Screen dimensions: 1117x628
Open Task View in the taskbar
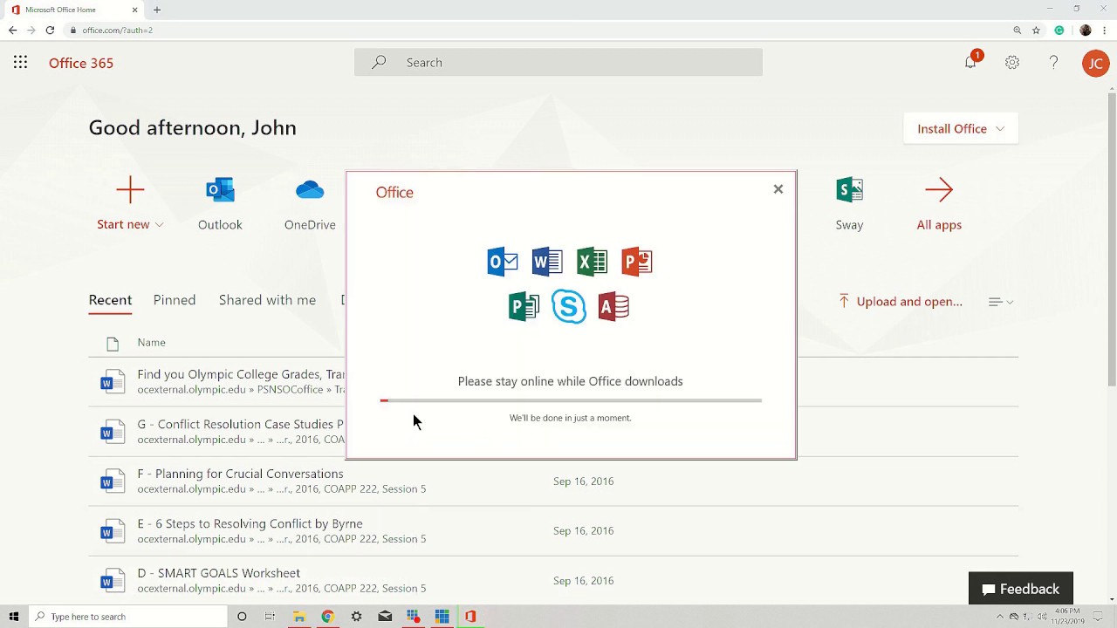coord(270,617)
